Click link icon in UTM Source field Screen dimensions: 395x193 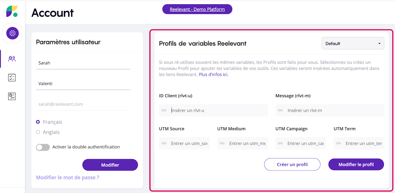164,143
